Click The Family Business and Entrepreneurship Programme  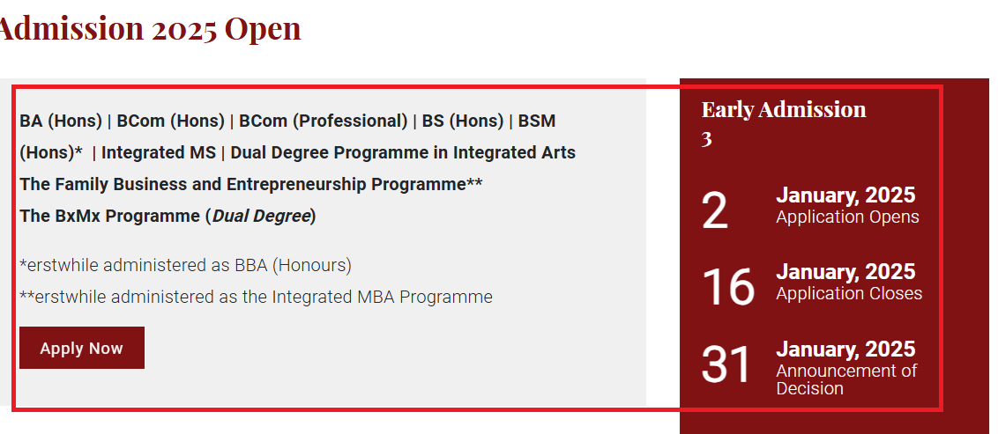pyautogui.click(x=250, y=184)
